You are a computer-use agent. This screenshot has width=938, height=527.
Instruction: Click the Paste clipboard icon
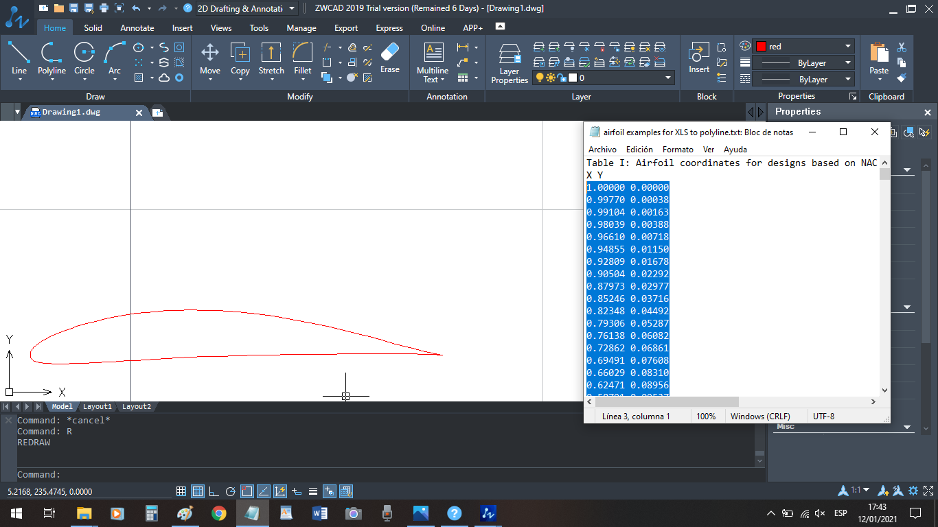(x=879, y=58)
